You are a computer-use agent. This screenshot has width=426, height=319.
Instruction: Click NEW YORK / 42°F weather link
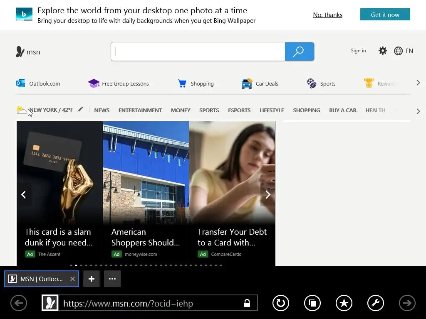(x=51, y=110)
